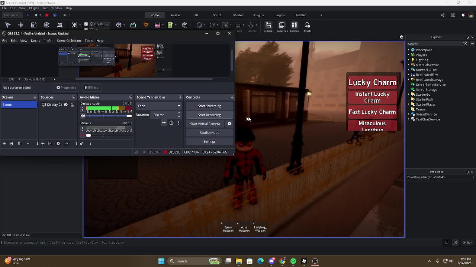Open Spotify from the Windows taskbar
The image size is (476, 267).
[x=293, y=261]
